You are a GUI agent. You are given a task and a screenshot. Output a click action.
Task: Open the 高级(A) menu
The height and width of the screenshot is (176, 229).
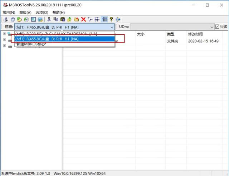tap(25, 13)
